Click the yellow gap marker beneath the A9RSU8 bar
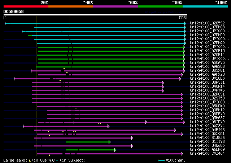This screenshot has width=231, height=163. coord(64,68)
